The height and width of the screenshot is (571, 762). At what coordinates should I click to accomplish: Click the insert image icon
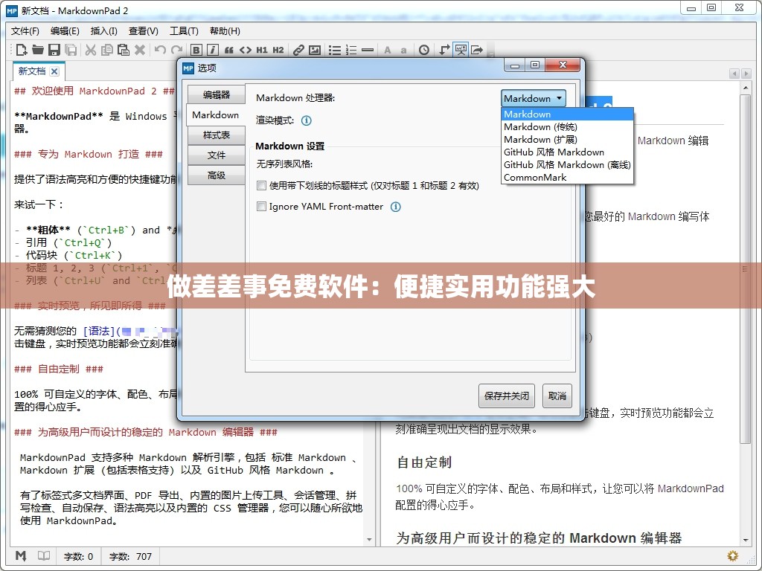(314, 50)
